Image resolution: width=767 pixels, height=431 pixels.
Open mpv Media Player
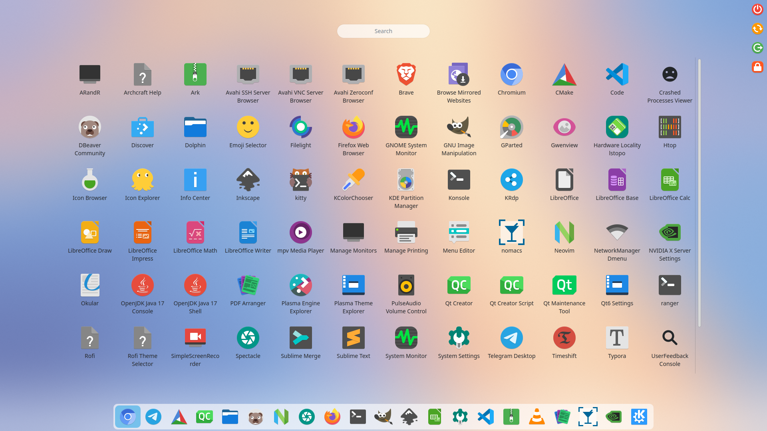[x=301, y=237]
